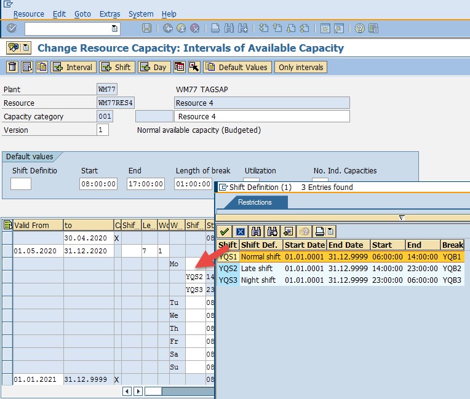Click the Interval button
The image size is (470, 399).
(74, 67)
